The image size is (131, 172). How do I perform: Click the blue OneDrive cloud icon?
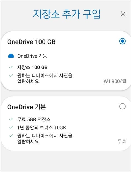point(11,56)
